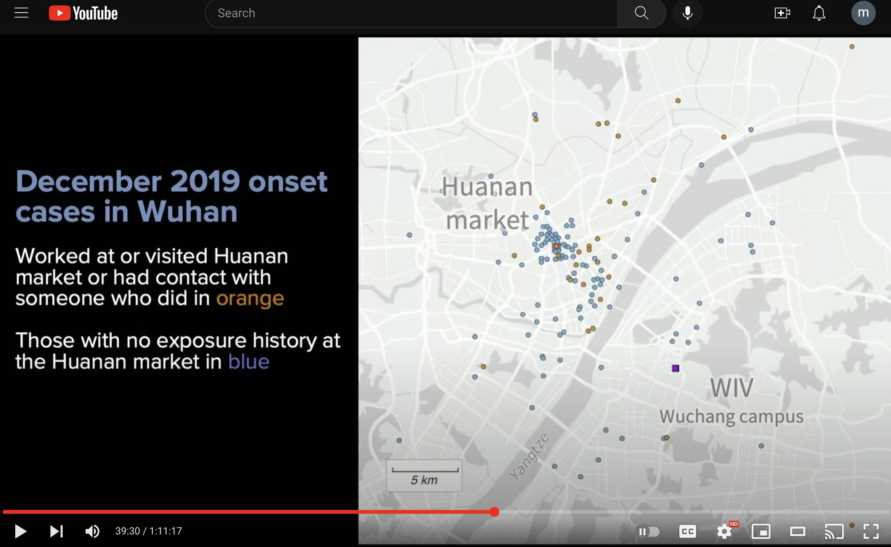The width and height of the screenshot is (891, 547).
Task: Go to the YouTube home logo
Action: pos(83,13)
